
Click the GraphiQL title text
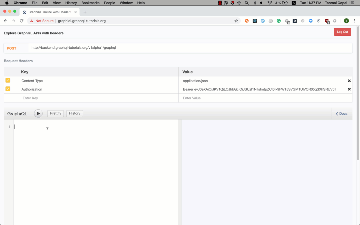click(17, 113)
